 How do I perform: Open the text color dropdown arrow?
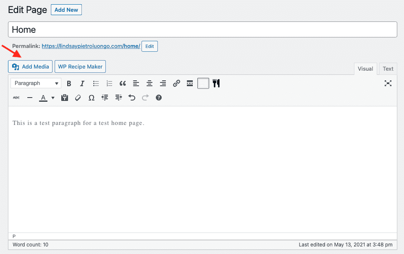(52, 97)
